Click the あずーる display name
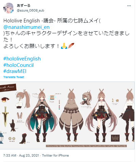136x162 pixels. [24, 5]
